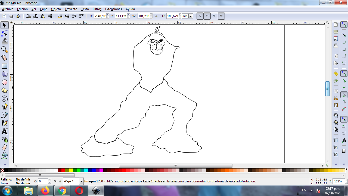Open Chrome from the taskbar
Image resolution: width=348 pixels, height=196 pixels.
coord(62,191)
